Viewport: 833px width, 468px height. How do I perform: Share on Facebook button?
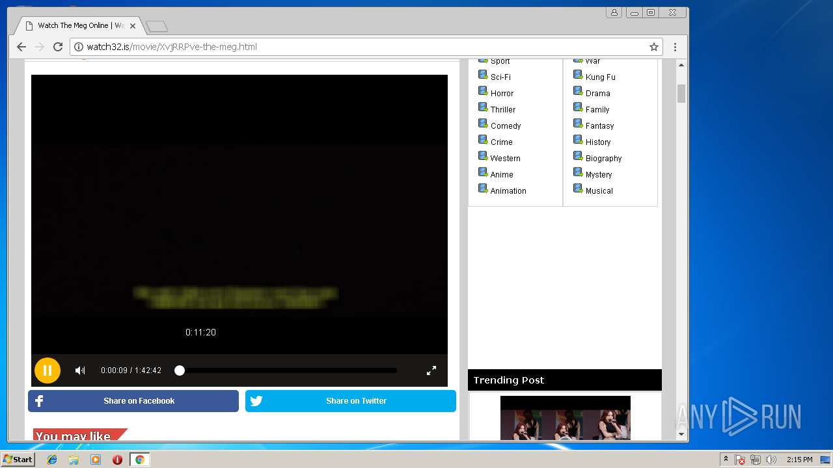coord(133,401)
